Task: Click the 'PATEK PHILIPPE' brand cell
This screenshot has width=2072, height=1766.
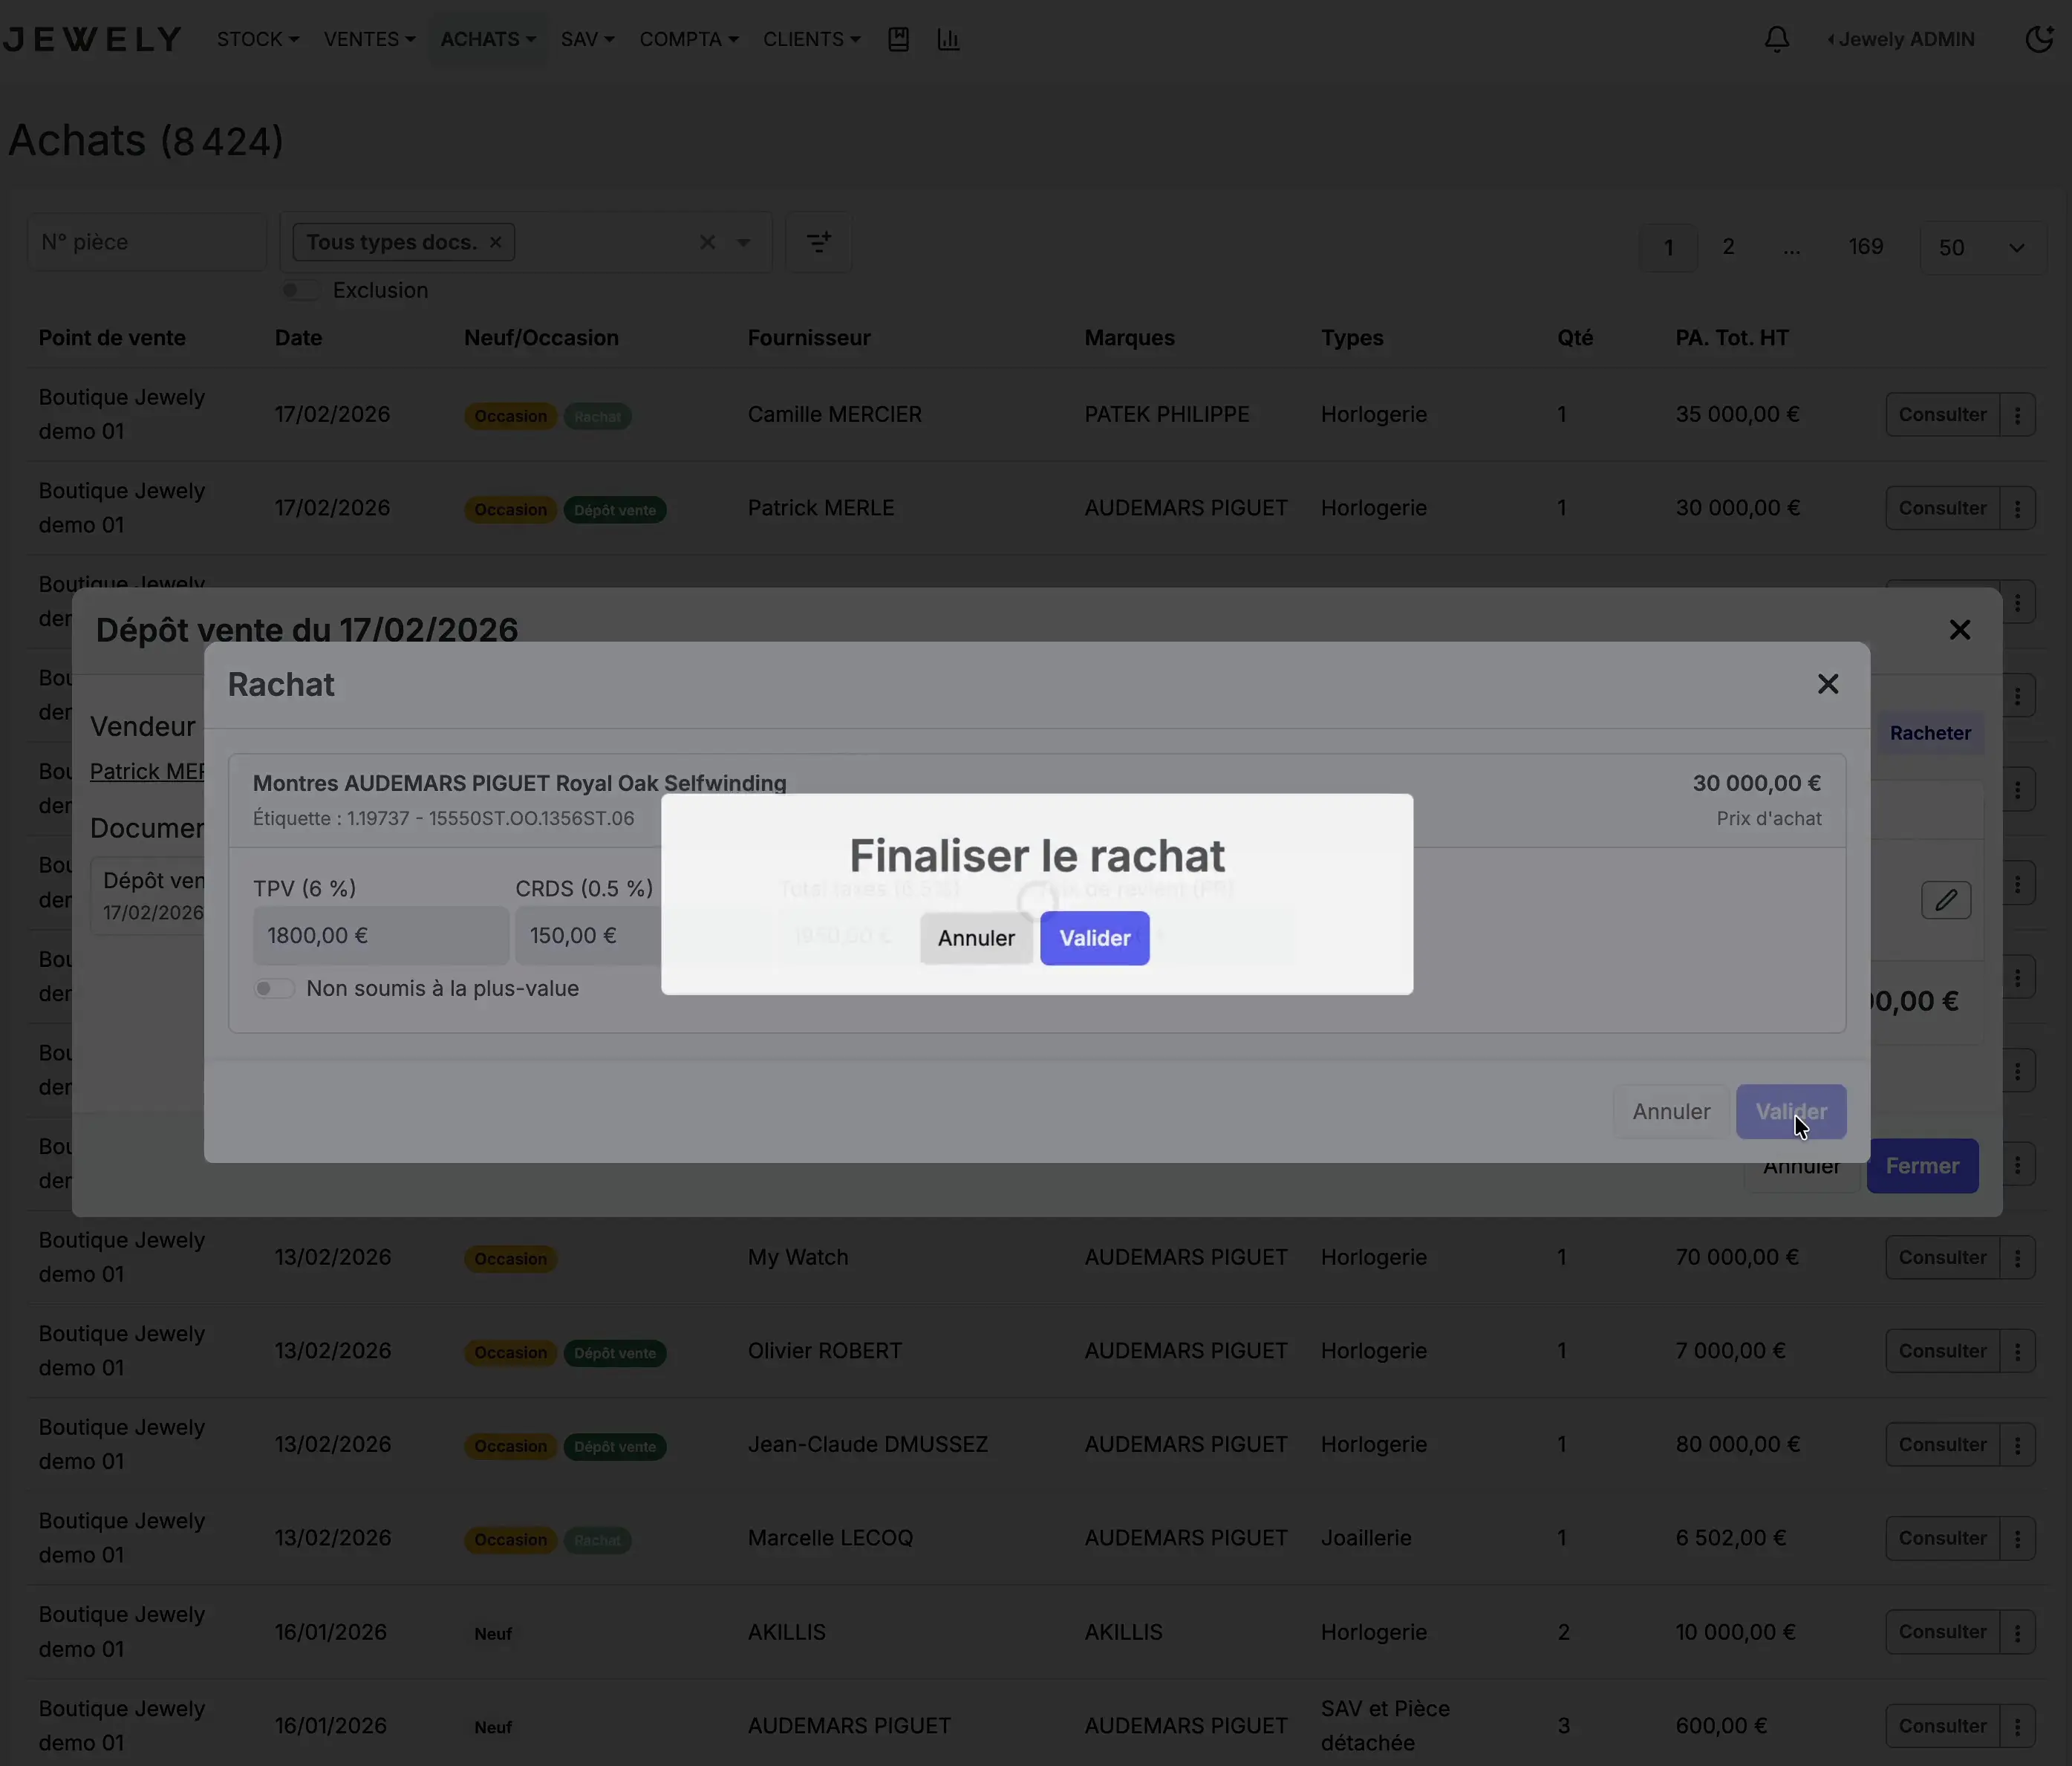Action: pyautogui.click(x=1167, y=414)
